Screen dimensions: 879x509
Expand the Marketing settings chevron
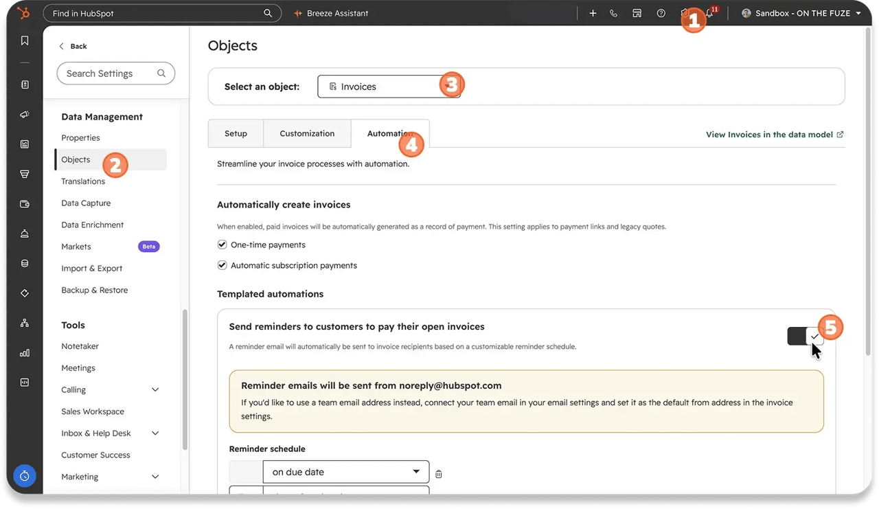[x=155, y=477]
